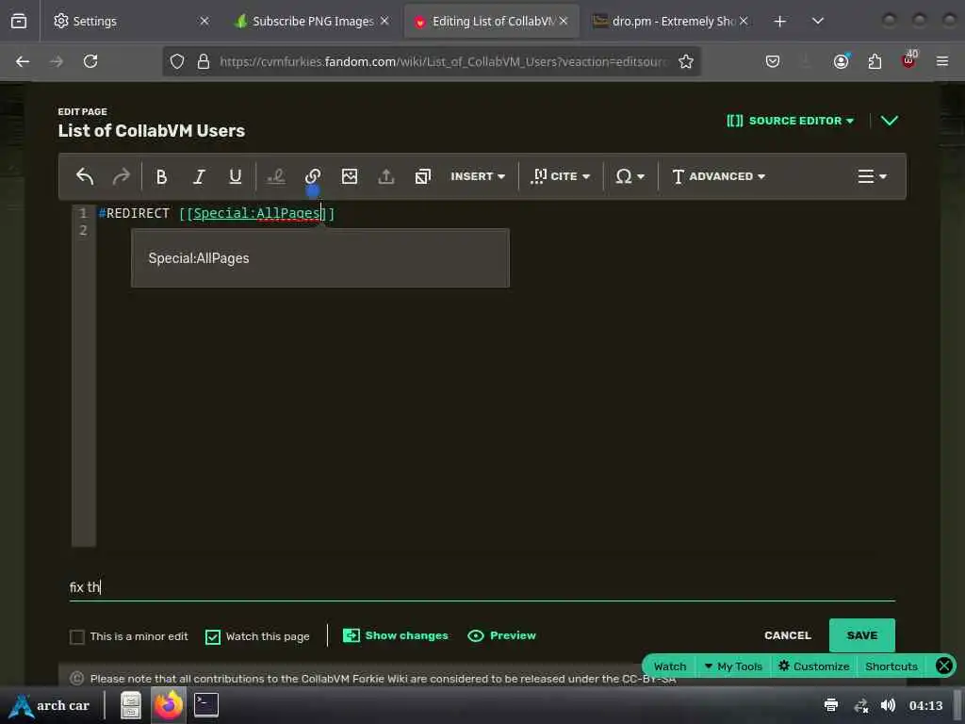The image size is (965, 724).
Task: Go back in browser history
Action: click(23, 61)
